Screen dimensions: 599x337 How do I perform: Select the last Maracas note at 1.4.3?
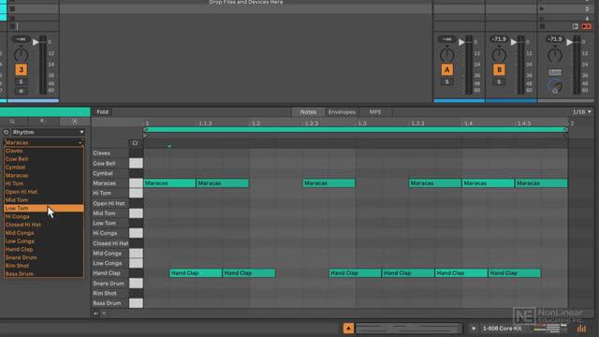pos(541,183)
